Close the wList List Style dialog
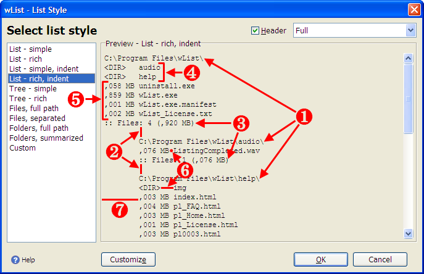 414,10
